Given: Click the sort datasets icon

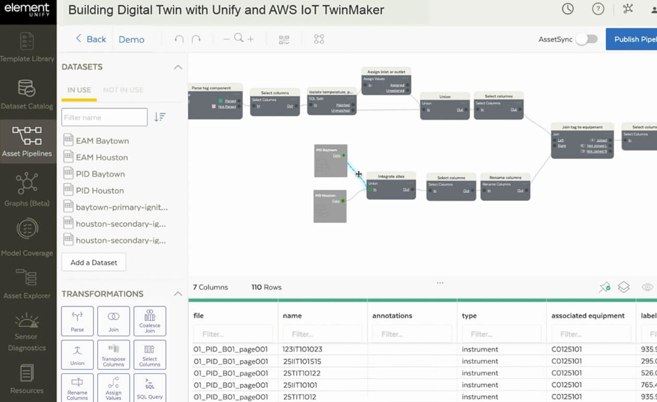Looking at the screenshot, I should [x=160, y=117].
